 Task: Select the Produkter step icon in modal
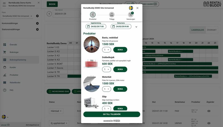coord(93,15)
